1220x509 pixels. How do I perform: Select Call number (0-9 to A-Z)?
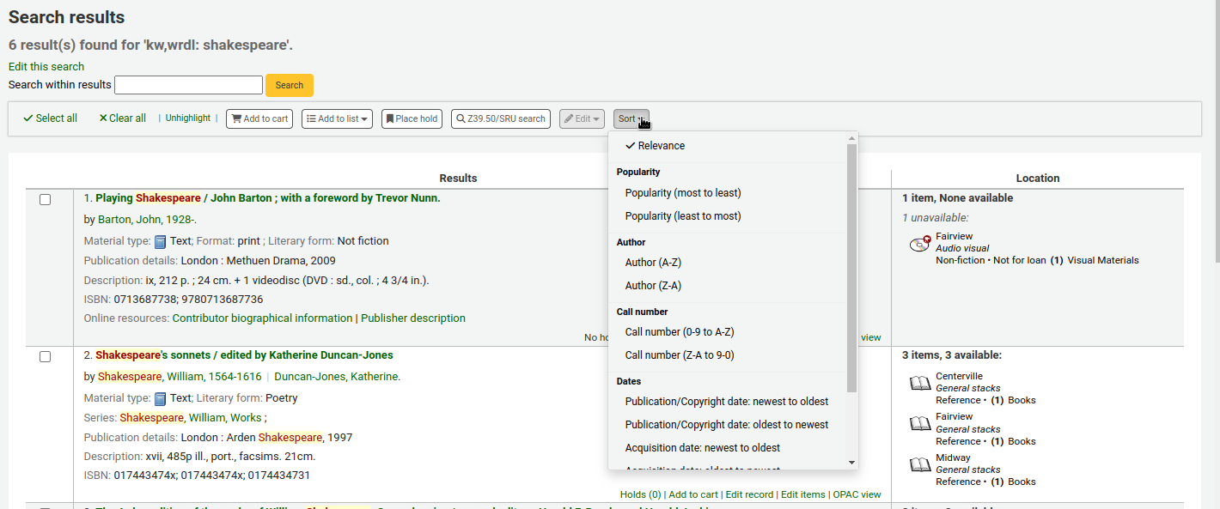680,332
